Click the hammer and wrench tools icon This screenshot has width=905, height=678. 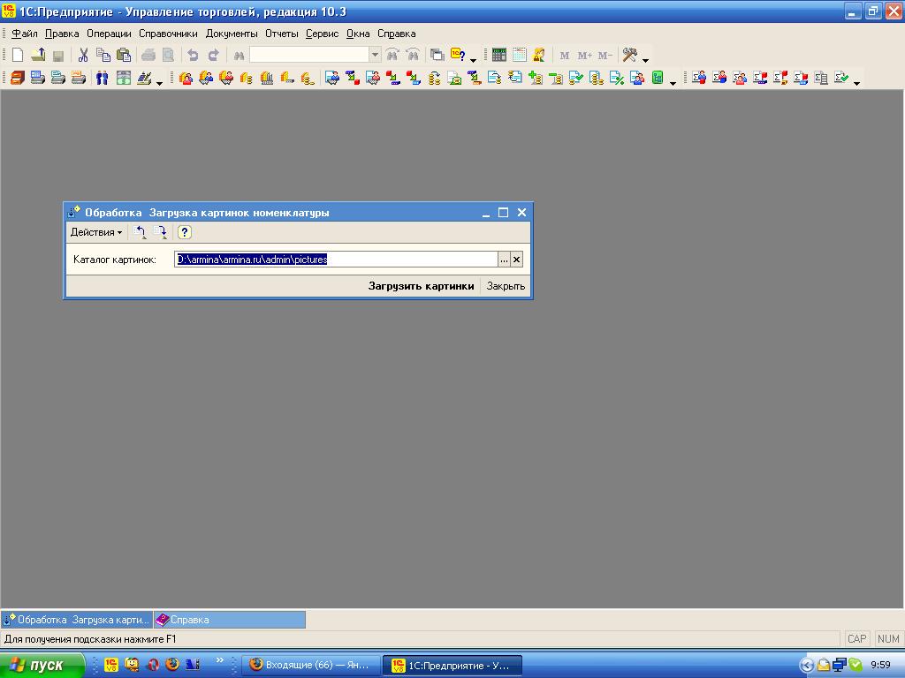pyautogui.click(x=629, y=56)
